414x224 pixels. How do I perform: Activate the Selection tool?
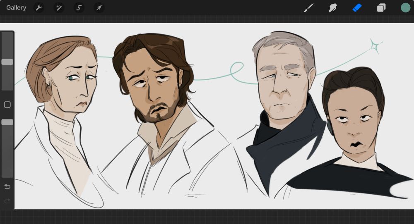(x=79, y=7)
